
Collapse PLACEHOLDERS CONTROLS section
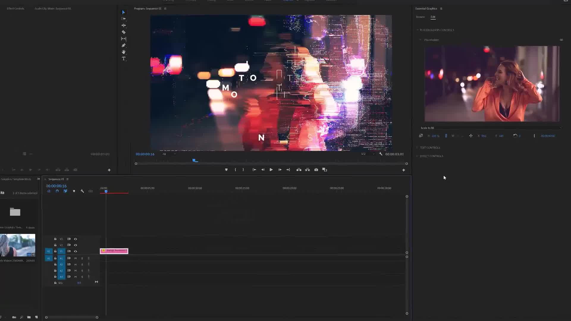(417, 30)
